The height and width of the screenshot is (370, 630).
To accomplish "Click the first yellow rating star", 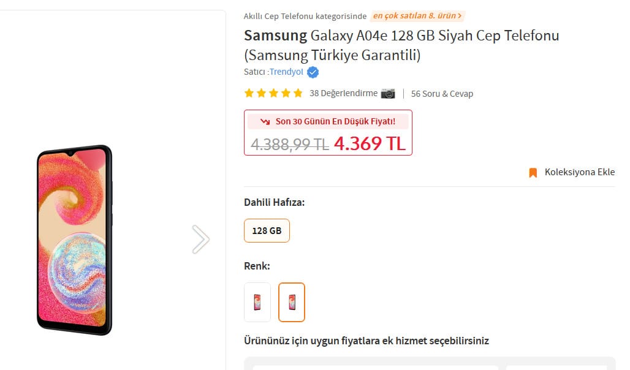I will click(249, 94).
